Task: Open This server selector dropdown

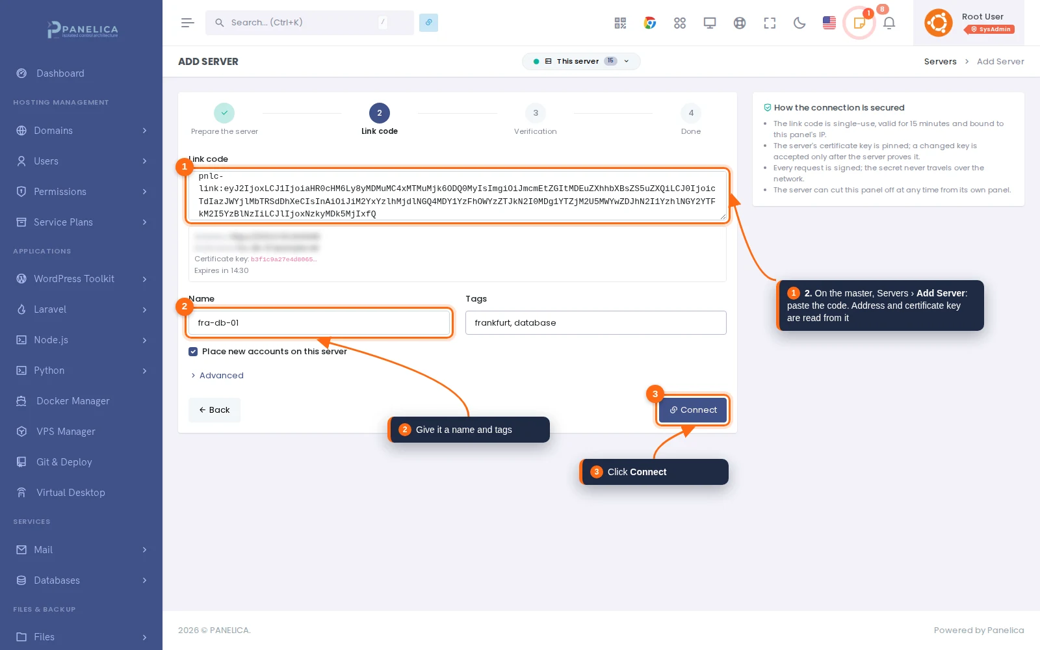Action: point(581,61)
